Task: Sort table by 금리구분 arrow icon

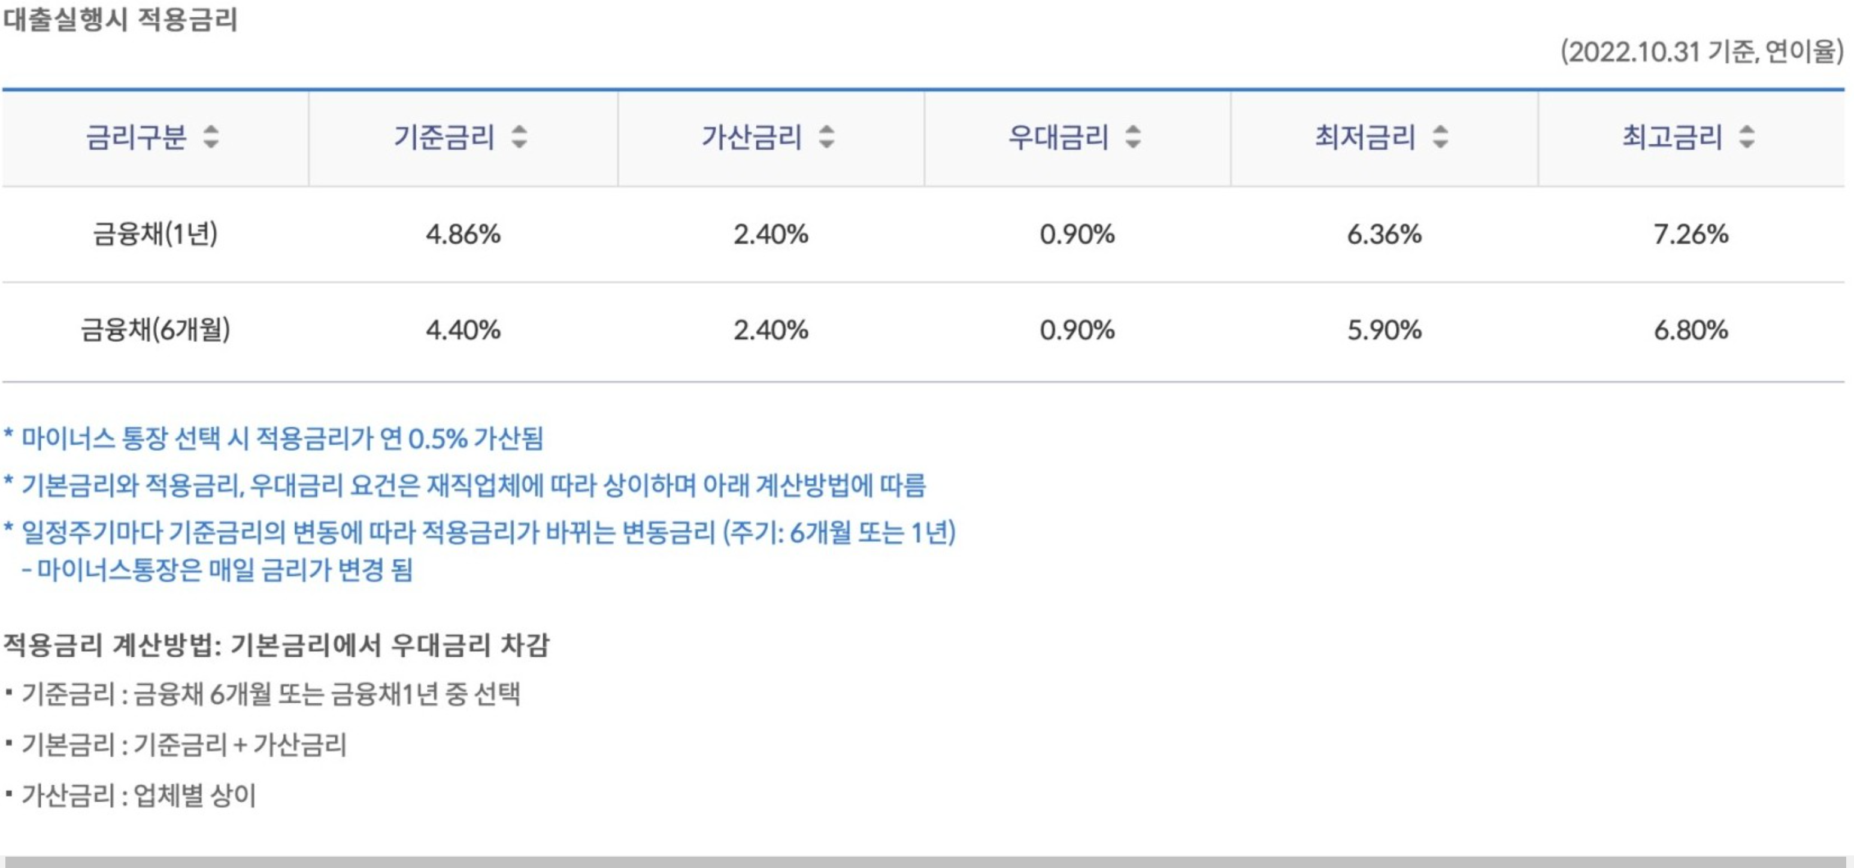Action: click(x=210, y=136)
